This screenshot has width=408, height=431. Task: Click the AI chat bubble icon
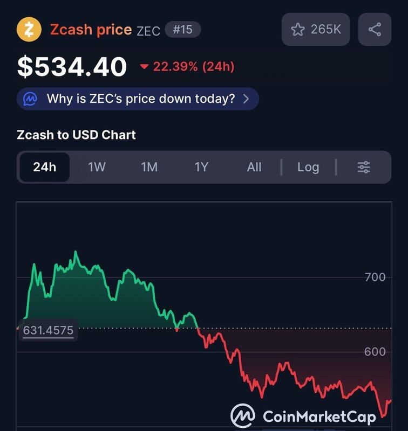30,99
